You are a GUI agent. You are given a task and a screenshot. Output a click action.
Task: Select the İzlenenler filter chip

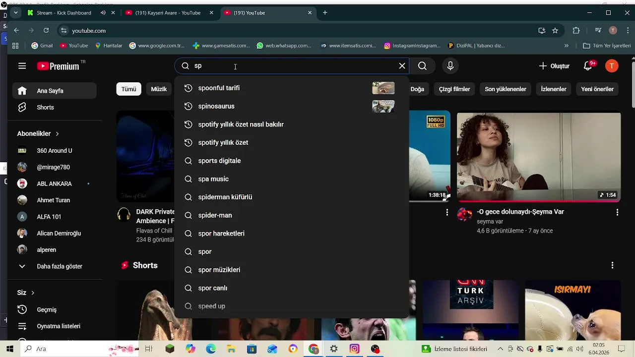click(554, 89)
